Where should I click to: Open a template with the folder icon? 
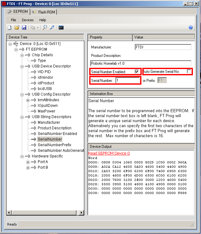click(17, 27)
